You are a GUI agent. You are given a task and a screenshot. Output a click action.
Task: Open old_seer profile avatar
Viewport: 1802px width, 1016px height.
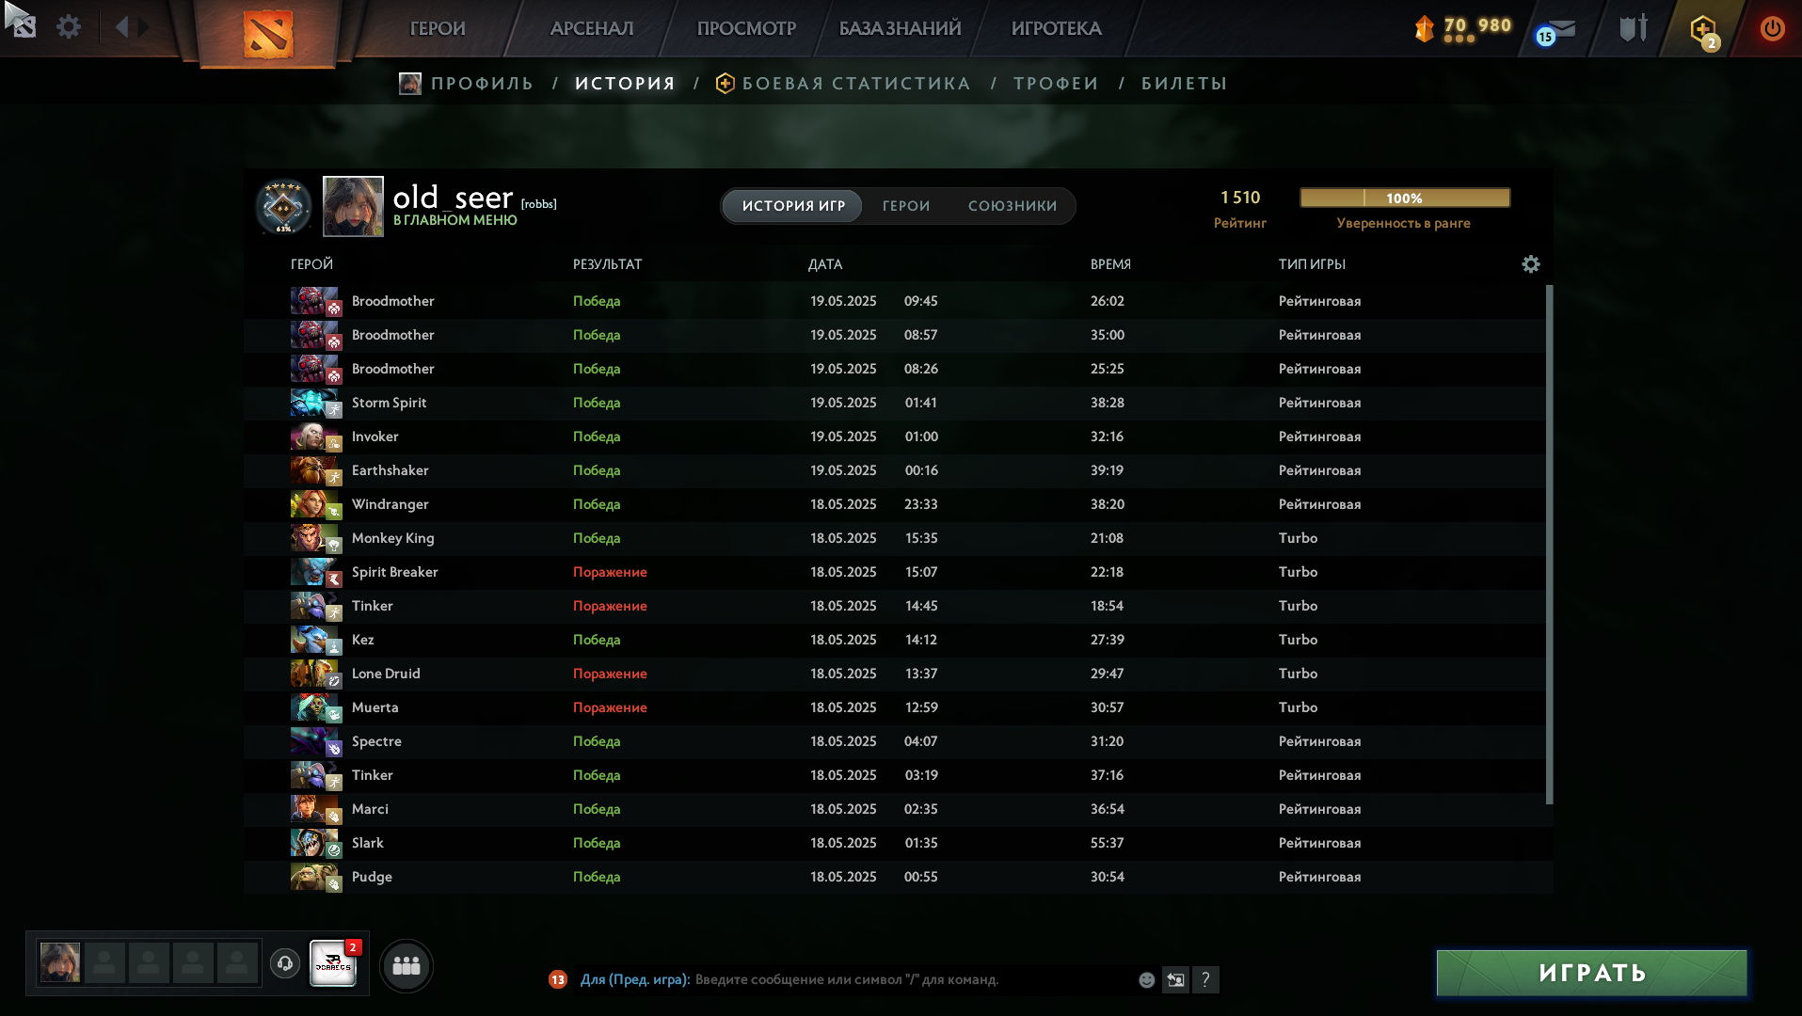pyautogui.click(x=353, y=206)
